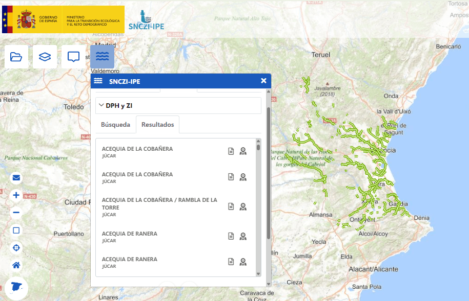Click the SNCZI-IPE logo in the header

[146, 20]
